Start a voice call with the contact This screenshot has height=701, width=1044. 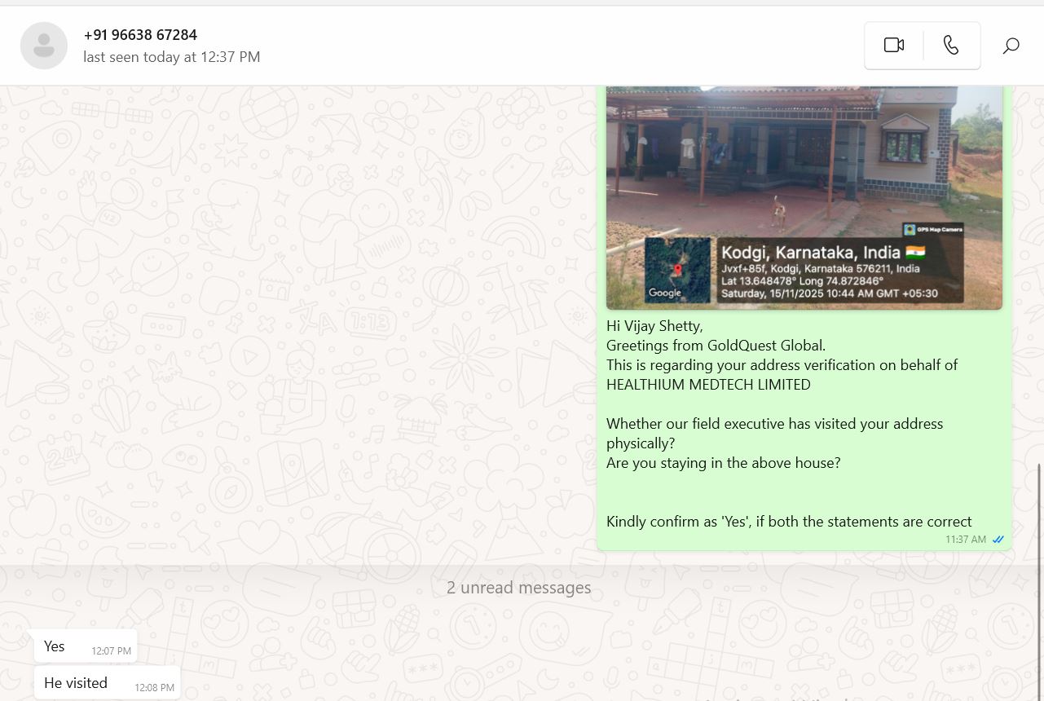[x=951, y=46]
